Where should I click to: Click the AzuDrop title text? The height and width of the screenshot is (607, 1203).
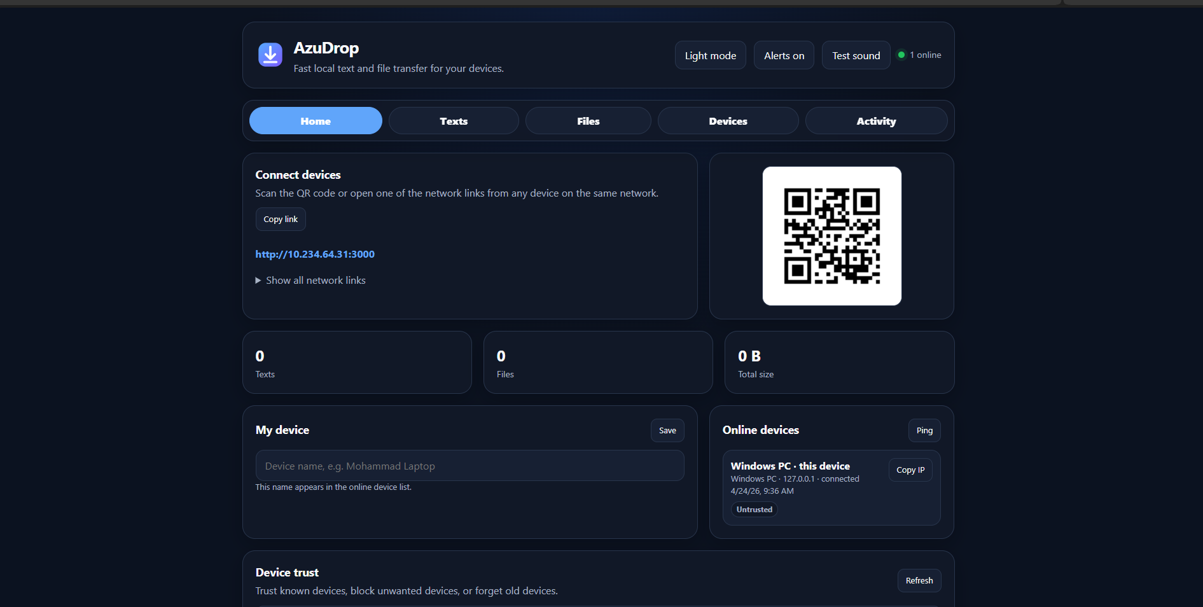pyautogui.click(x=326, y=48)
